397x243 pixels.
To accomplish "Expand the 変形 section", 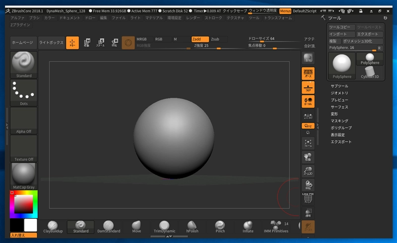I will pos(334,114).
